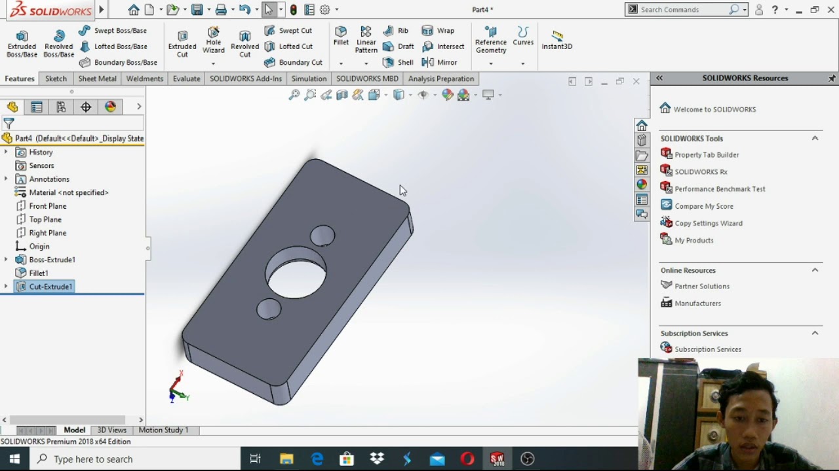The width and height of the screenshot is (839, 471).
Task: Select the Wrap feature
Action: [x=438, y=31]
